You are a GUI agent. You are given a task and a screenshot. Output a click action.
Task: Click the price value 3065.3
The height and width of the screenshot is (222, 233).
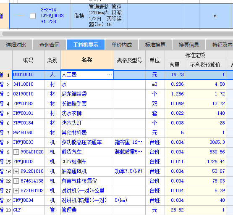pyautogui.click(x=205, y=143)
